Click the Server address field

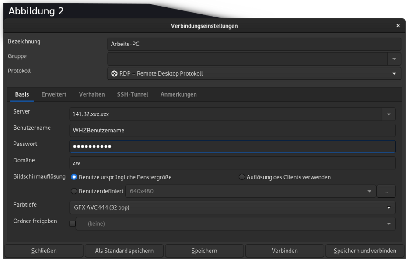coord(226,114)
